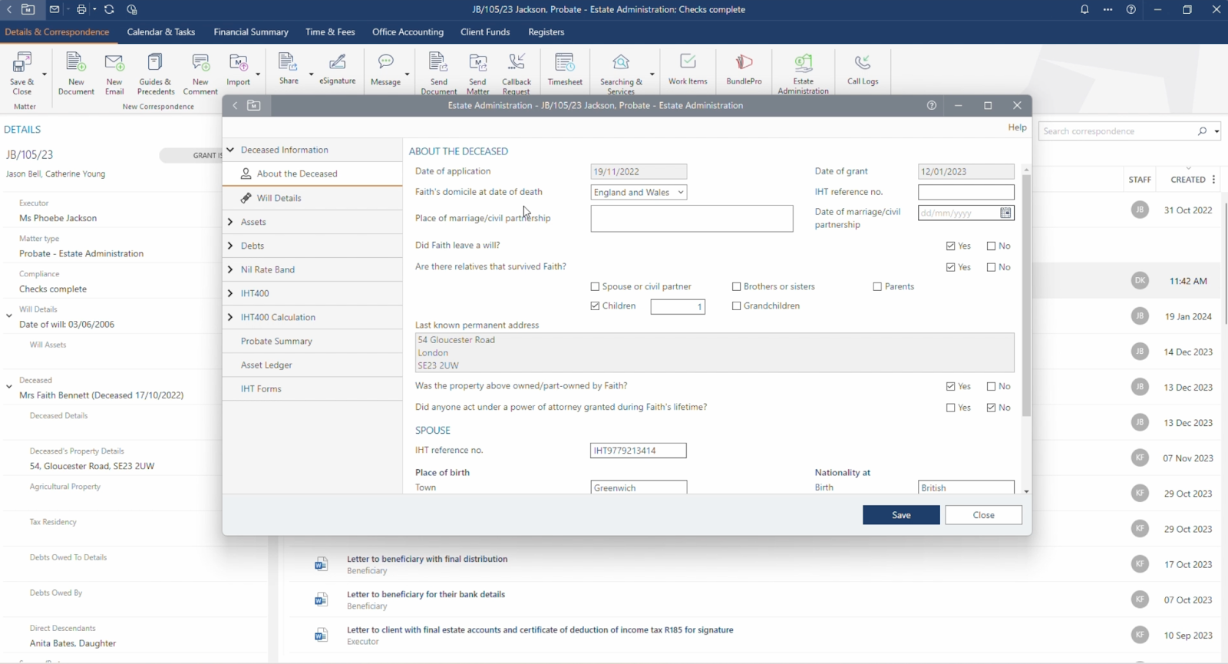
Task: Launch BundlePro
Action: point(744,68)
